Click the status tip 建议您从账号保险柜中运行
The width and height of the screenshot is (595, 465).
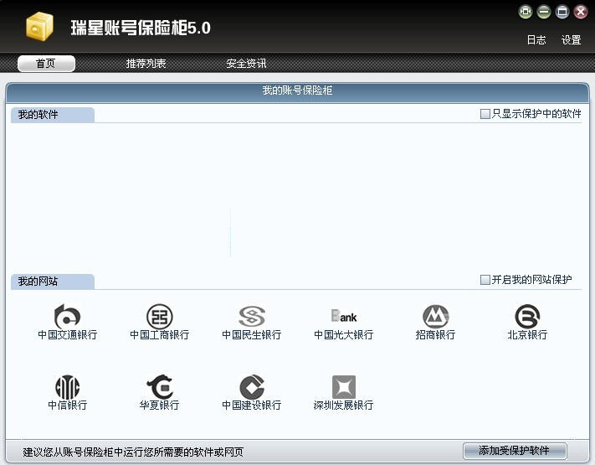133,452
